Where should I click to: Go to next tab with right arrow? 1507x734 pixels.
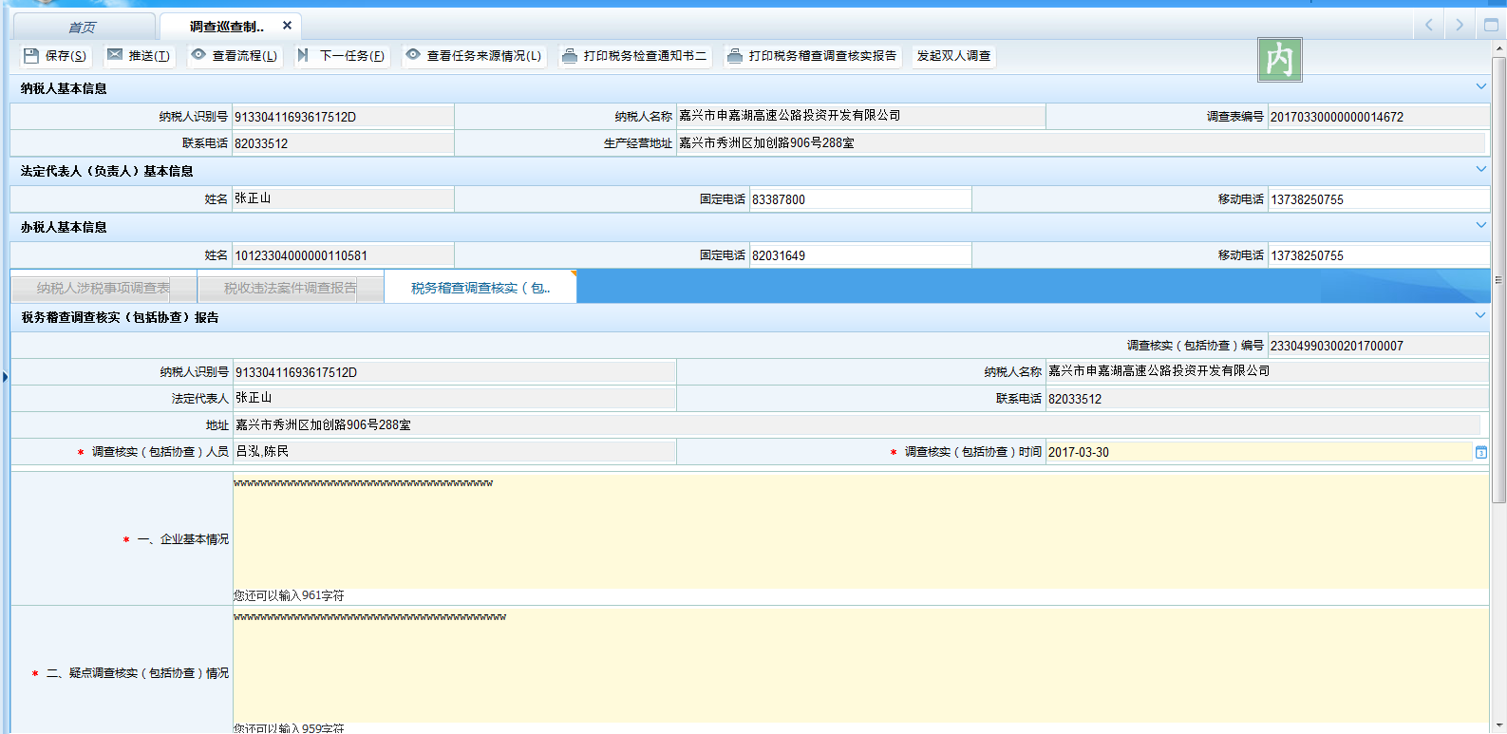pyautogui.click(x=1460, y=26)
